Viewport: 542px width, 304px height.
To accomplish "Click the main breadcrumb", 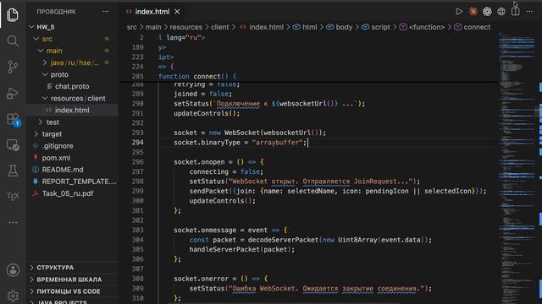I will pos(153,27).
